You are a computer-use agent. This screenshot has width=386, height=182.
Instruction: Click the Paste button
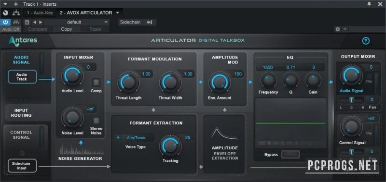[95, 29]
